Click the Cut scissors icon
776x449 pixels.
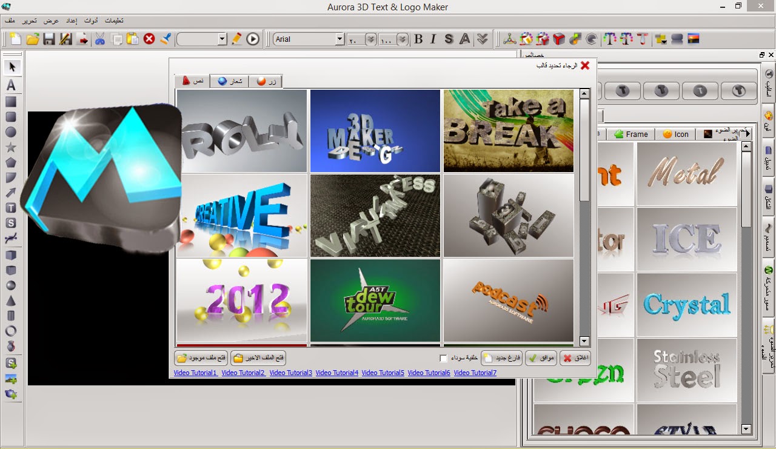pyautogui.click(x=100, y=39)
